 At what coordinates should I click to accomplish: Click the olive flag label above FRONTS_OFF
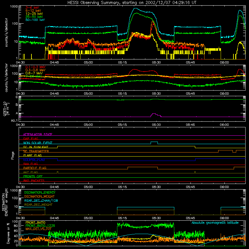[x=31, y=172]
